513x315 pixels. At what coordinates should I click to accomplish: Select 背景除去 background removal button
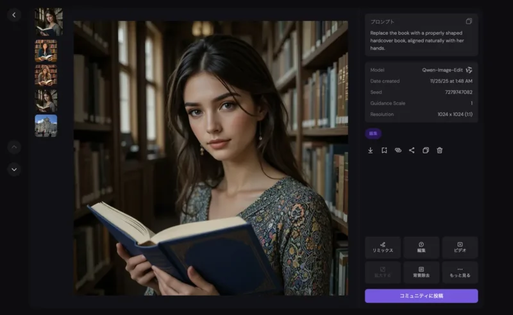click(x=421, y=272)
